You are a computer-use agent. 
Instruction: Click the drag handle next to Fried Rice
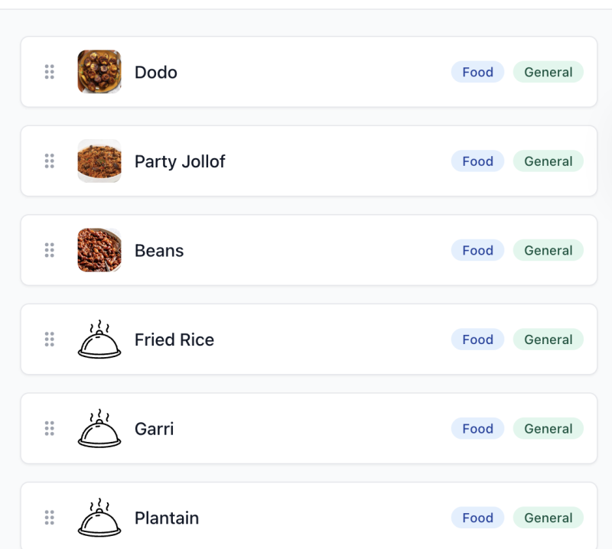click(50, 339)
